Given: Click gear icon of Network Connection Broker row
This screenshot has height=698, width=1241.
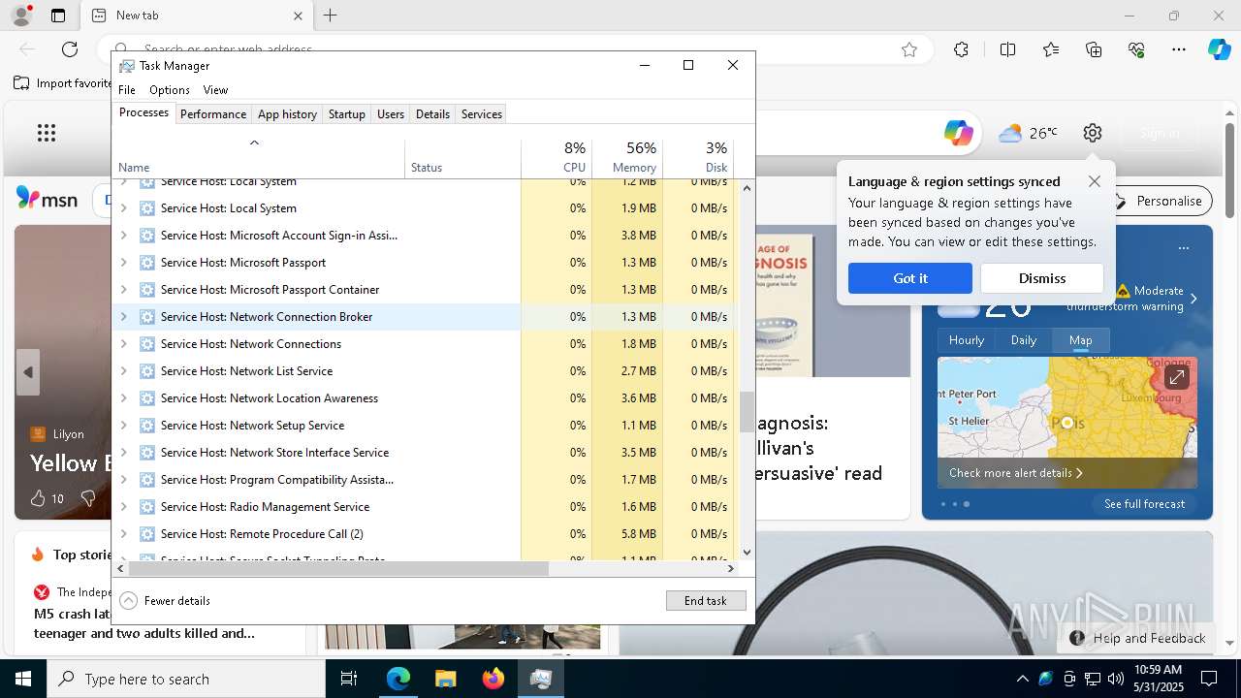Looking at the screenshot, I should (147, 317).
